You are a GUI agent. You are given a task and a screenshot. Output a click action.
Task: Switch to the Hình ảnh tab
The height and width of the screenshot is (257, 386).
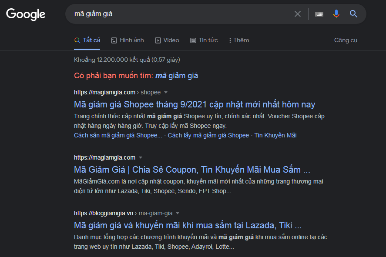[x=128, y=40]
